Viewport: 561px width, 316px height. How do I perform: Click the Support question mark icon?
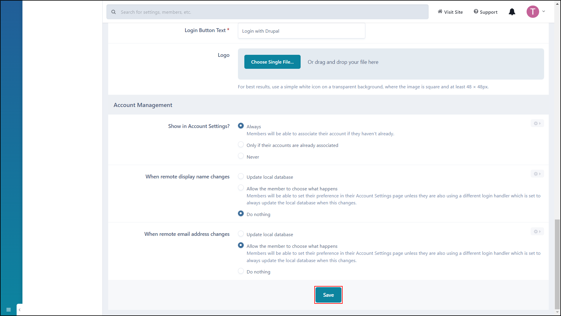[476, 12]
